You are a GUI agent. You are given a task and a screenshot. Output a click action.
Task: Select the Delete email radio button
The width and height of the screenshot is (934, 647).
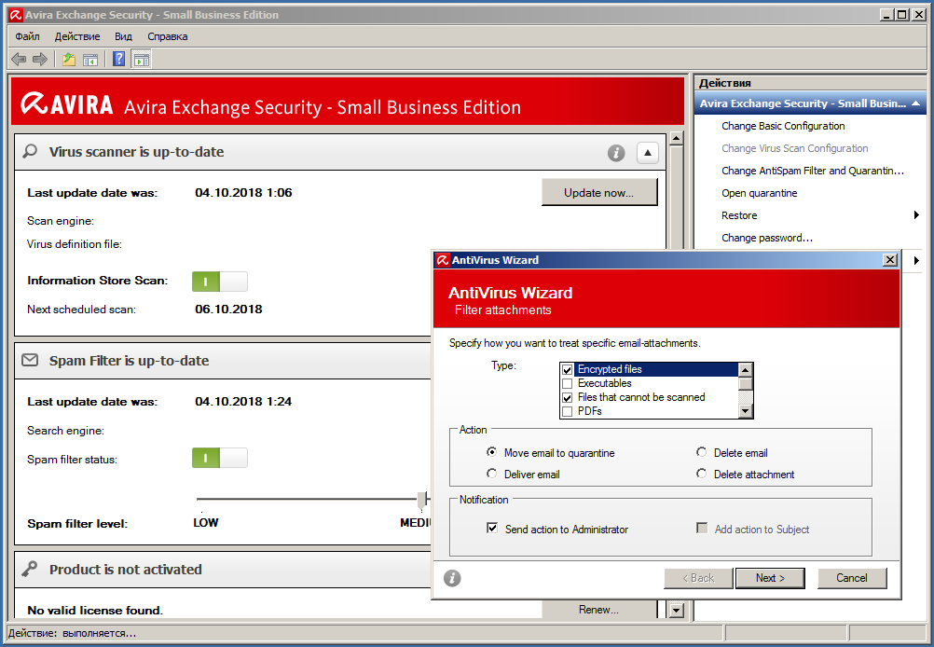[702, 452]
